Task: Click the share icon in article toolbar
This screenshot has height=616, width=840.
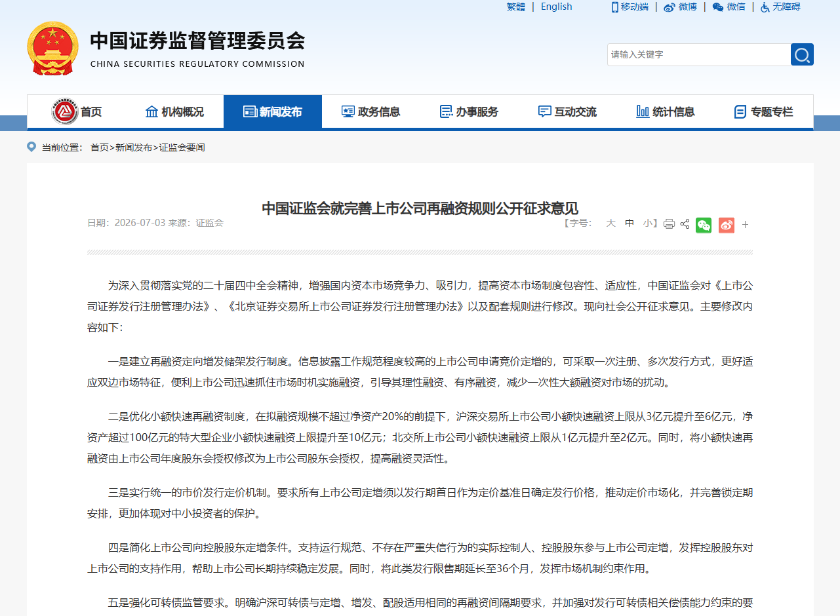Action: (x=685, y=224)
